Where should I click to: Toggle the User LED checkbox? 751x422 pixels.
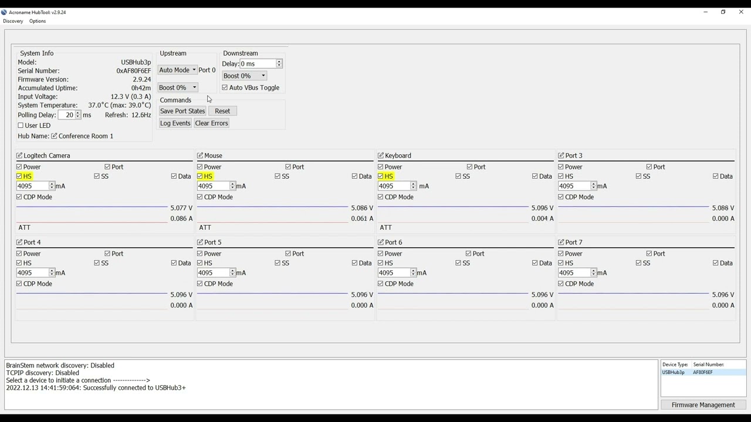coord(21,125)
